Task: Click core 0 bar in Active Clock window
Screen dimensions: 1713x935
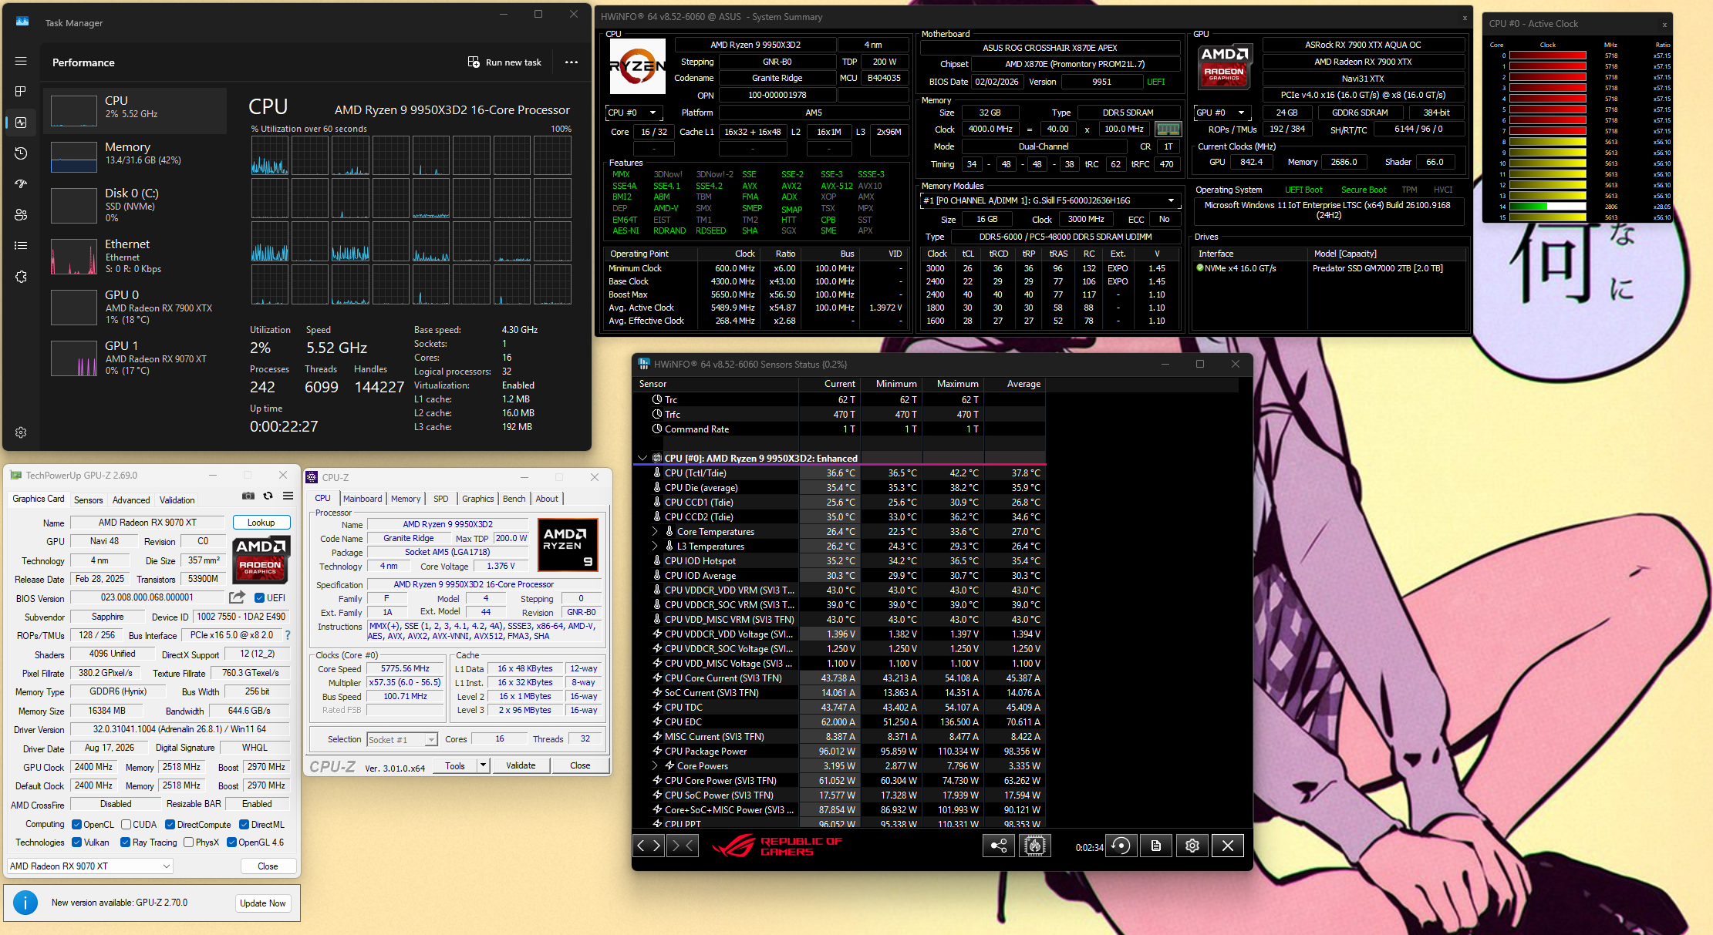Action: (x=1547, y=55)
